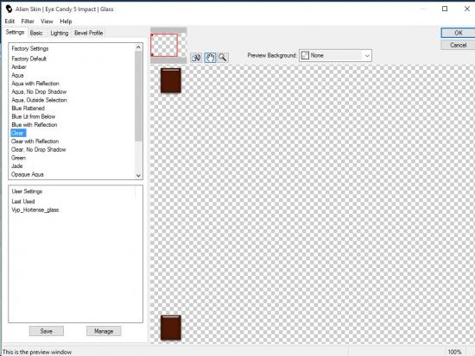
Task: Select the Aqua with Reflection preset
Action: tap(35, 84)
